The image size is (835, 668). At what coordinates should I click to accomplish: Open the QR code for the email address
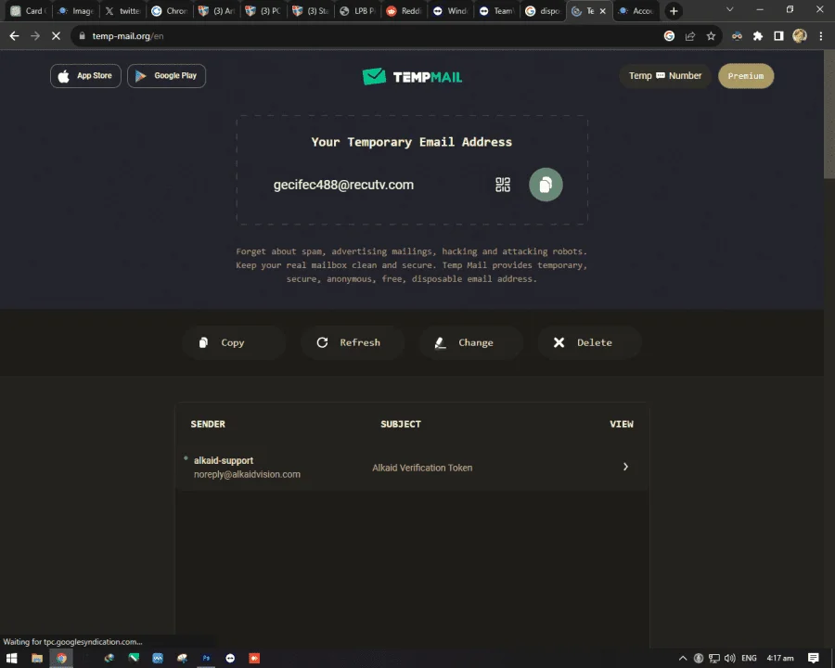503,185
